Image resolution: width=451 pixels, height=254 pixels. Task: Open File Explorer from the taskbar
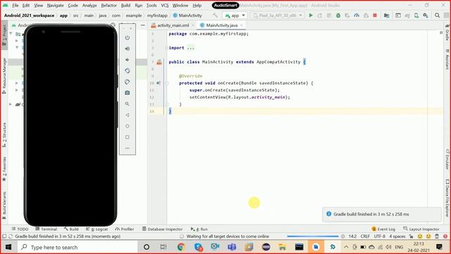[x=283, y=247]
